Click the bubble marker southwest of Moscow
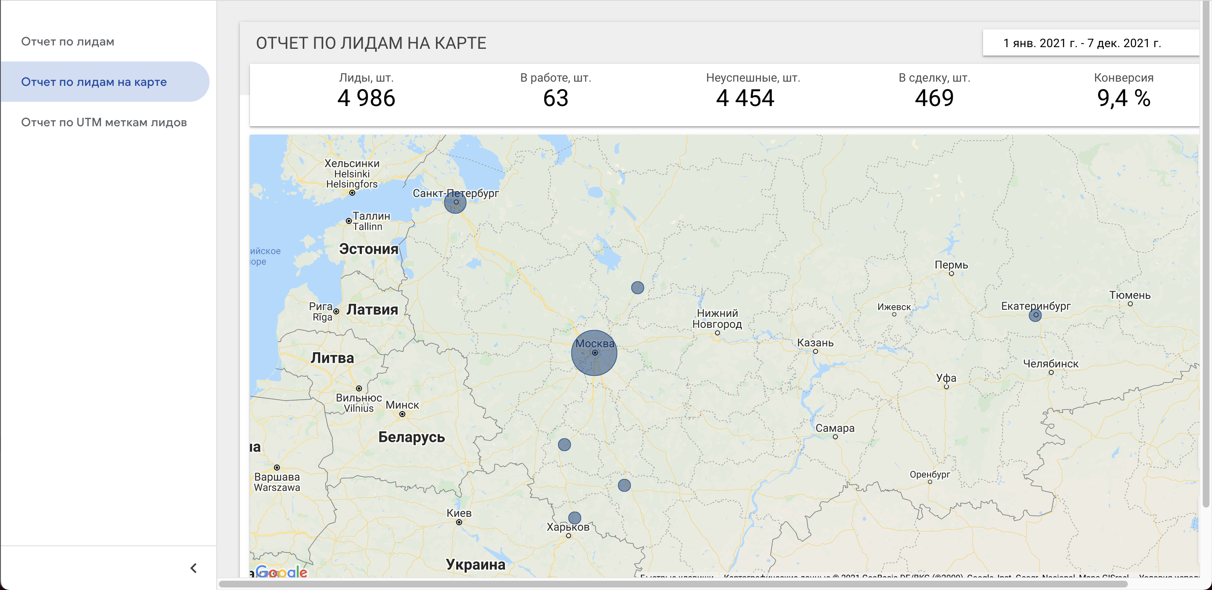The width and height of the screenshot is (1212, 590). (564, 445)
